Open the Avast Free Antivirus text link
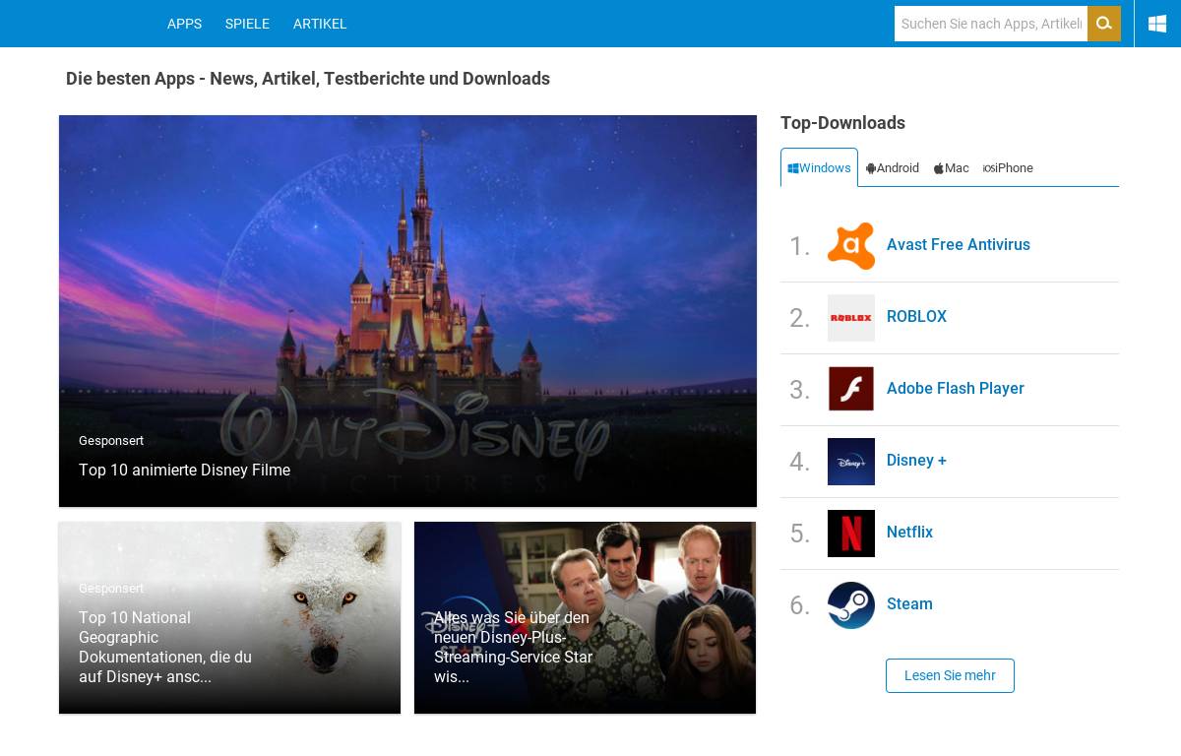The width and height of the screenshot is (1181, 756). pyautogui.click(x=958, y=245)
